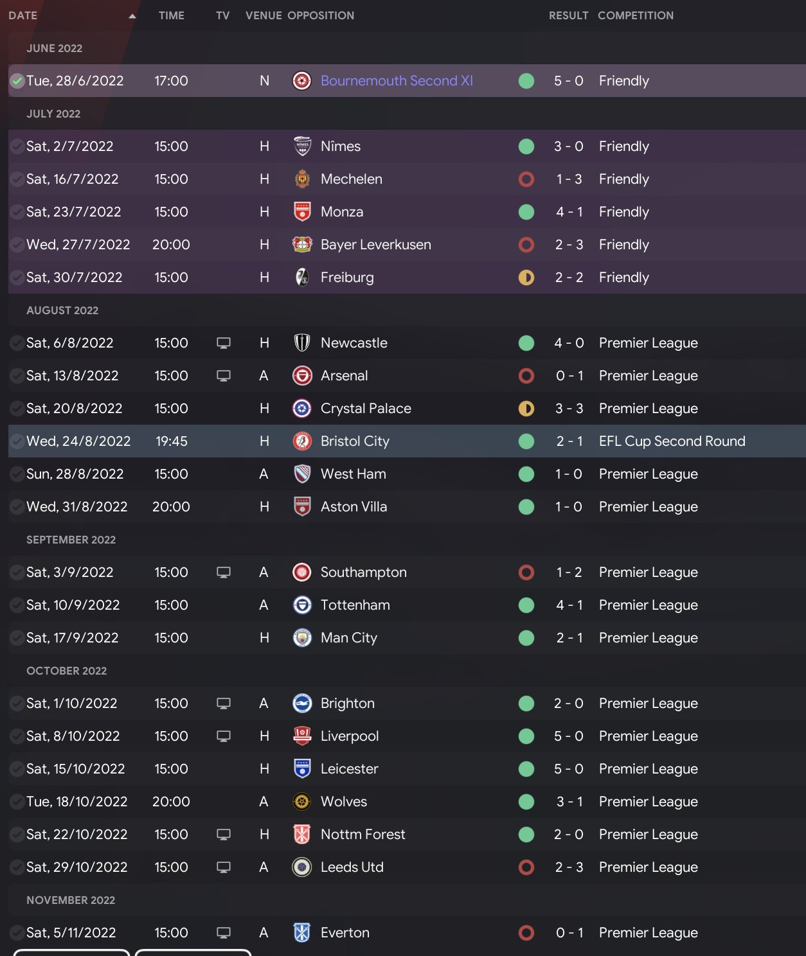
Task: Collapse the AUGUST 2022 month group
Action: click(62, 310)
